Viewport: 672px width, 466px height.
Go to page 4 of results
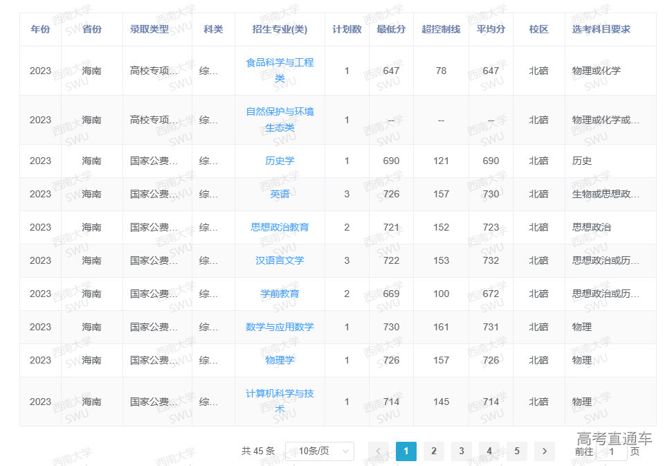click(489, 451)
